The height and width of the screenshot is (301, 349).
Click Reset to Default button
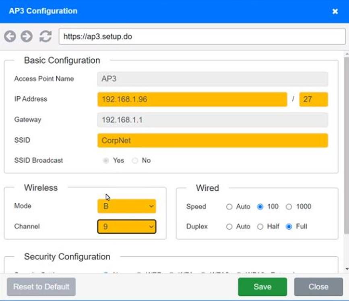[x=41, y=287]
